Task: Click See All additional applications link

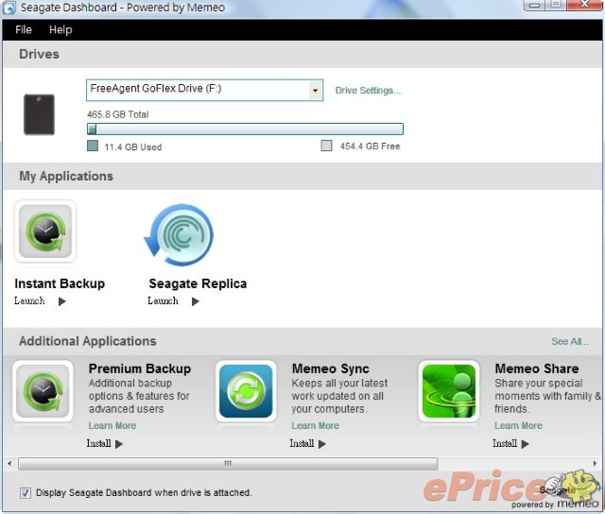Action: pos(569,342)
